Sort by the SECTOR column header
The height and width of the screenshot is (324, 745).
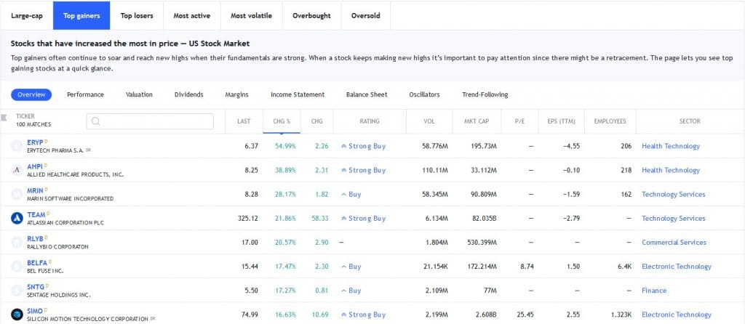tap(690, 121)
